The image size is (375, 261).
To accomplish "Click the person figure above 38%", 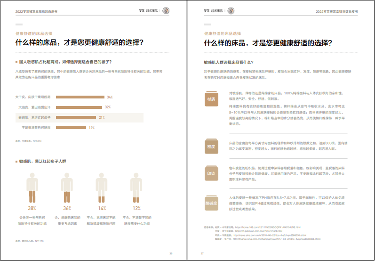I will click(x=32, y=188).
